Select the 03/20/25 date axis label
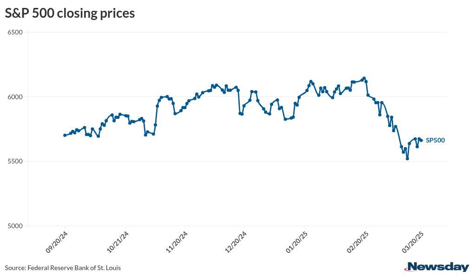 click(x=414, y=242)
